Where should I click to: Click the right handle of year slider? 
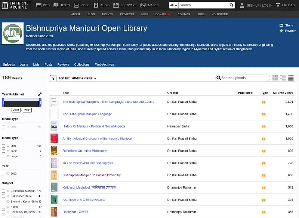(x=40, y=102)
